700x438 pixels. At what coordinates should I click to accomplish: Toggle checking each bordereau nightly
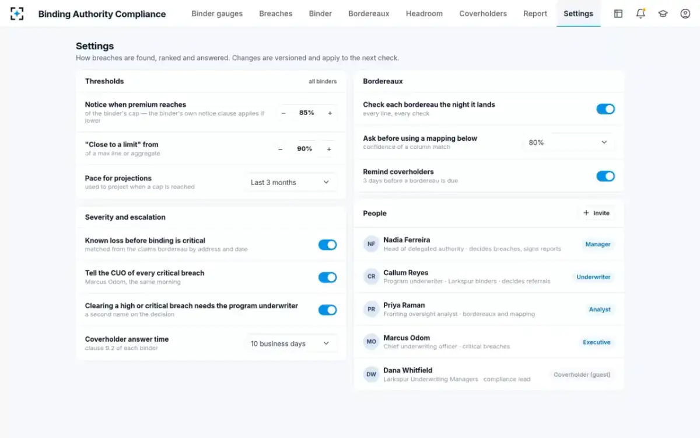(605, 109)
